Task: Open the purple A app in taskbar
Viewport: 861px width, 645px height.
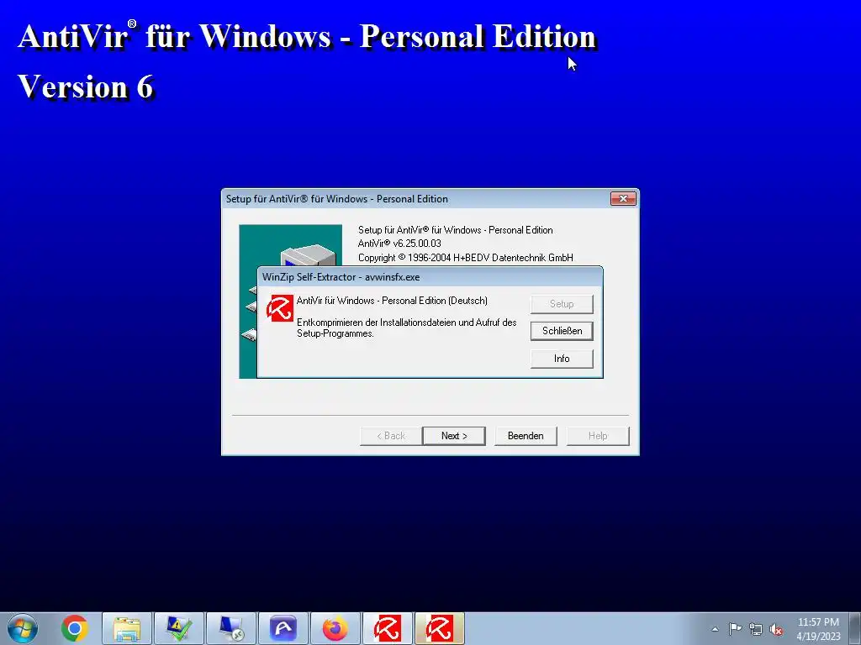Action: pyautogui.click(x=283, y=628)
